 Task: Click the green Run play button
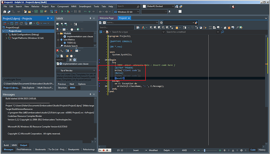coord(62,11)
